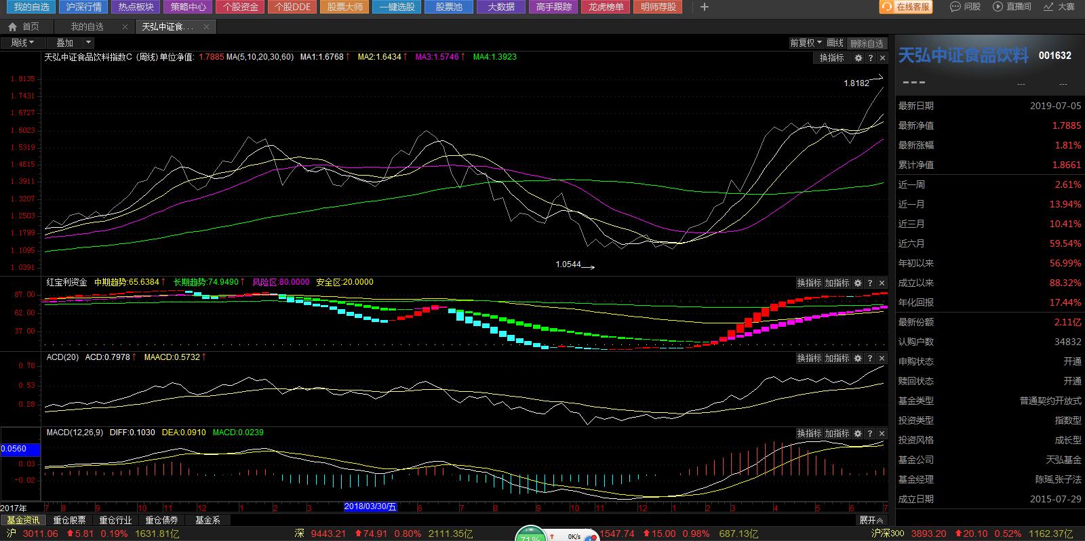Viewport: 1085px width, 541px height.
Task: Go to home via the 首页 house icon
Action: point(12,27)
